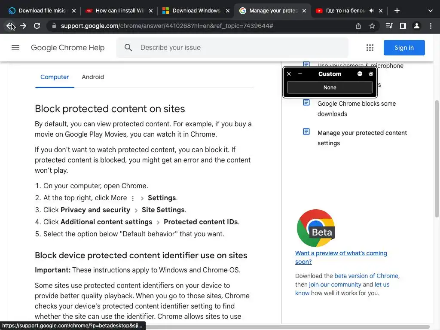
Task: Click the article icon beside Google Chrome blocks downloads
Action: click(x=306, y=102)
